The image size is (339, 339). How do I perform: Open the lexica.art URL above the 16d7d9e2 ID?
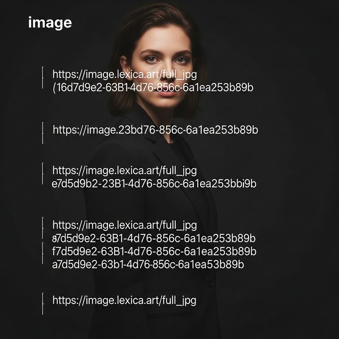pos(124,75)
